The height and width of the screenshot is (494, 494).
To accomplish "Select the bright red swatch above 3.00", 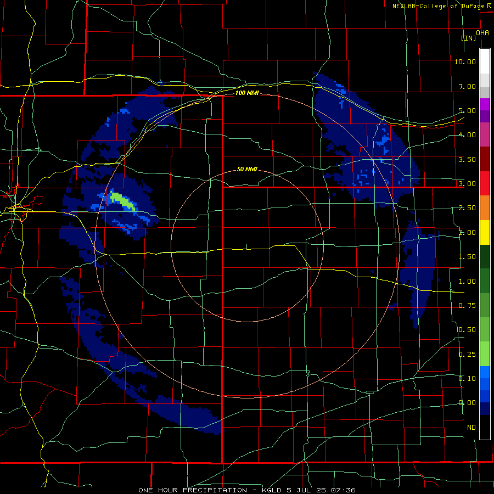I will [x=485, y=183].
